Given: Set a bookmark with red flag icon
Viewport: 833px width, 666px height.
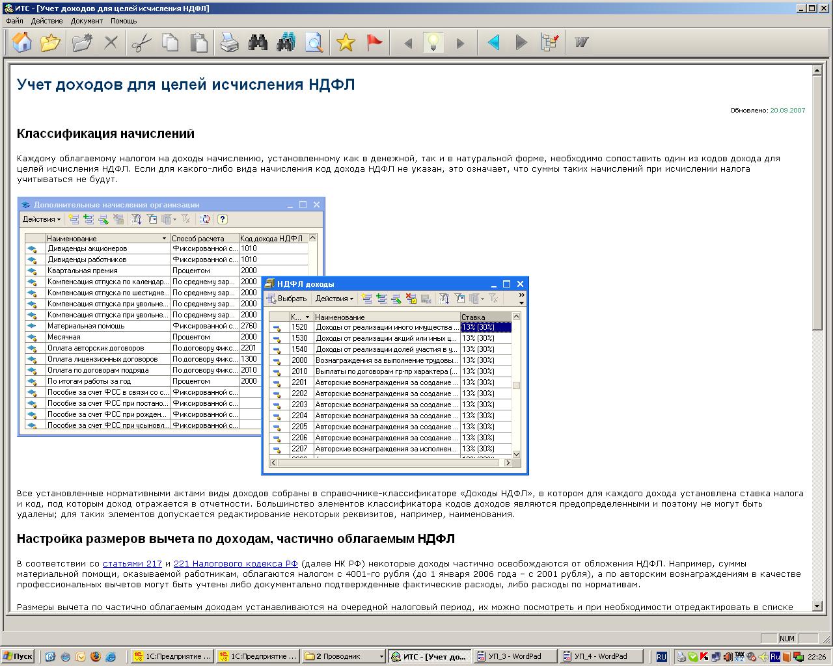Looking at the screenshot, I should point(374,43).
